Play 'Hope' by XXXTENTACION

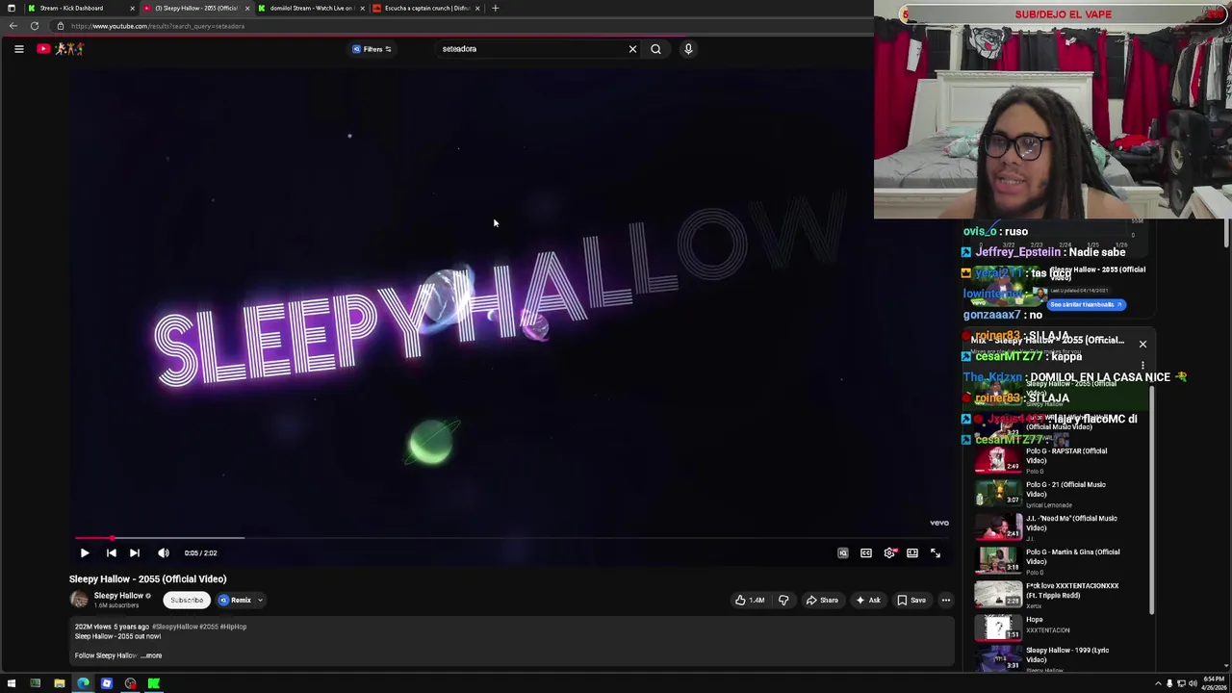pos(1059,628)
